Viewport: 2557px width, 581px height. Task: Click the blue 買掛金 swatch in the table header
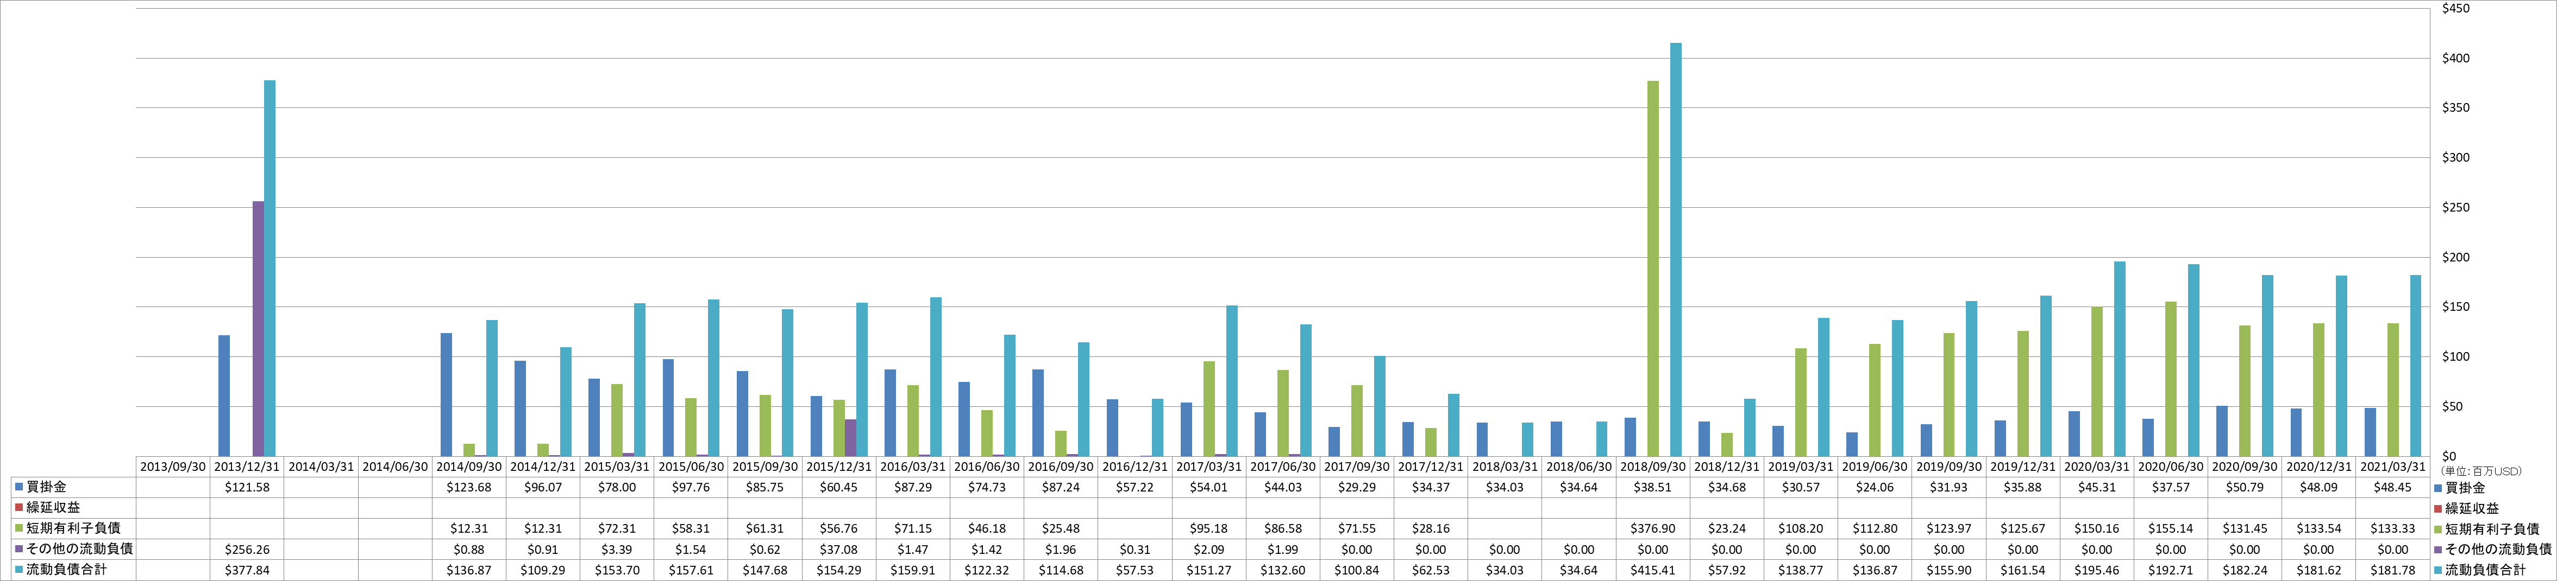pyautogui.click(x=19, y=487)
